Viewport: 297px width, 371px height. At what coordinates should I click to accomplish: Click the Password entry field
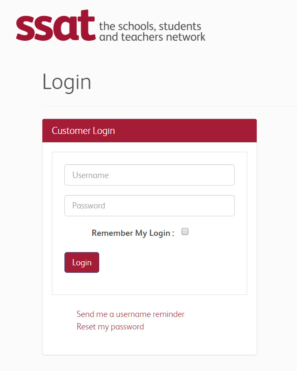pos(149,205)
